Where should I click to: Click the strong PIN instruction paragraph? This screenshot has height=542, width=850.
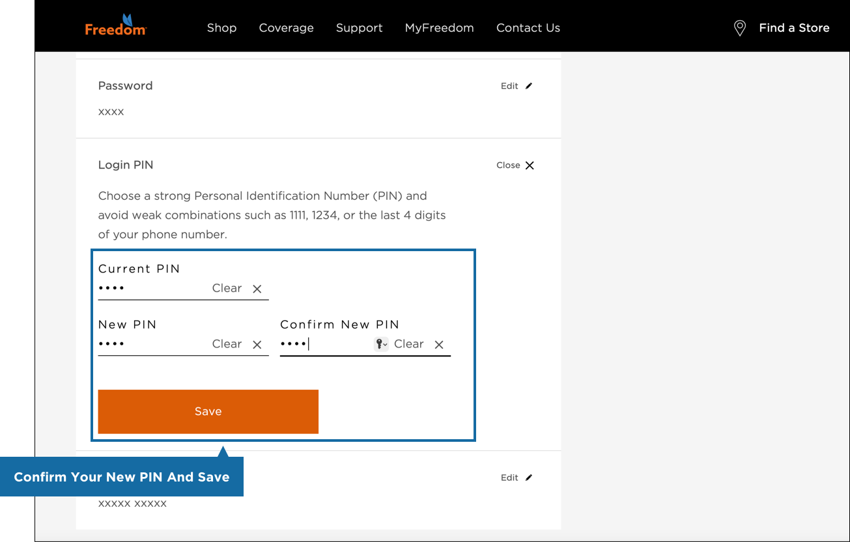coord(272,215)
